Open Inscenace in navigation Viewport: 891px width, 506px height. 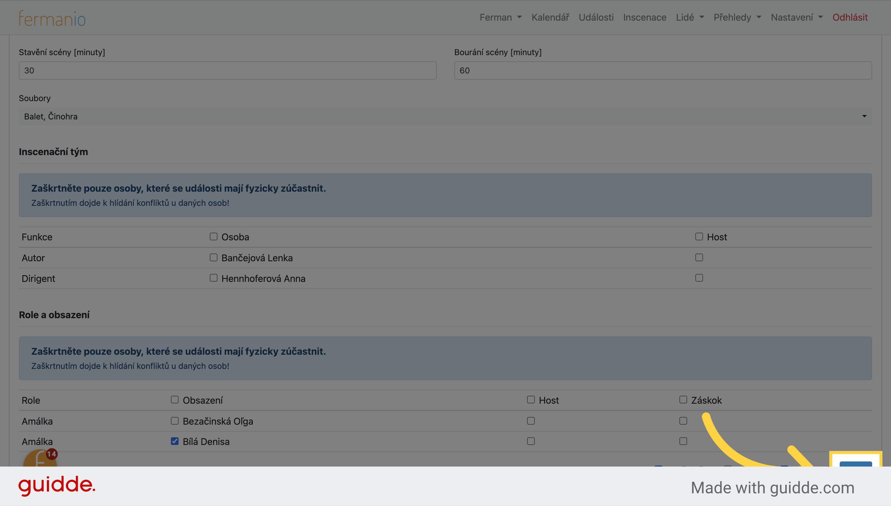pos(644,17)
